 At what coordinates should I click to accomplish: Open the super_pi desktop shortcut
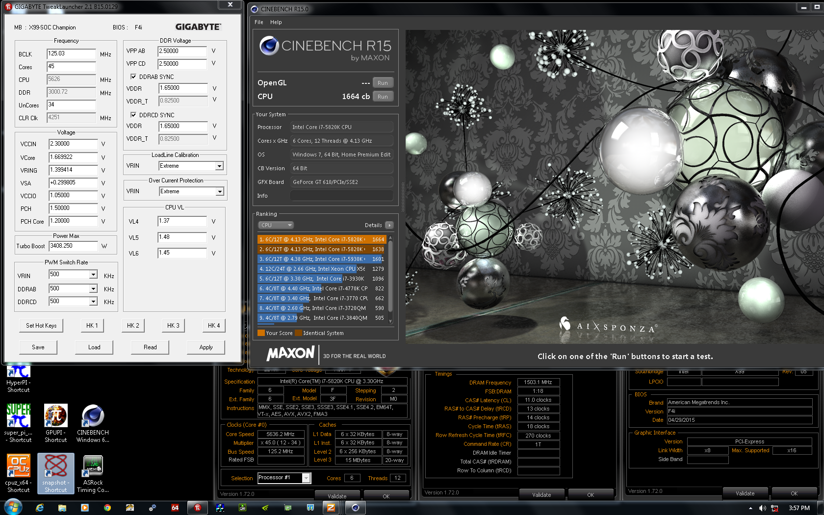(x=19, y=423)
